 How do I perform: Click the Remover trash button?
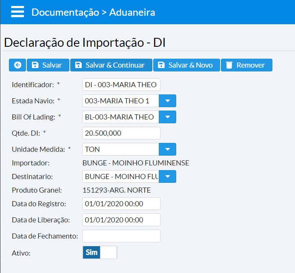tap(246, 65)
